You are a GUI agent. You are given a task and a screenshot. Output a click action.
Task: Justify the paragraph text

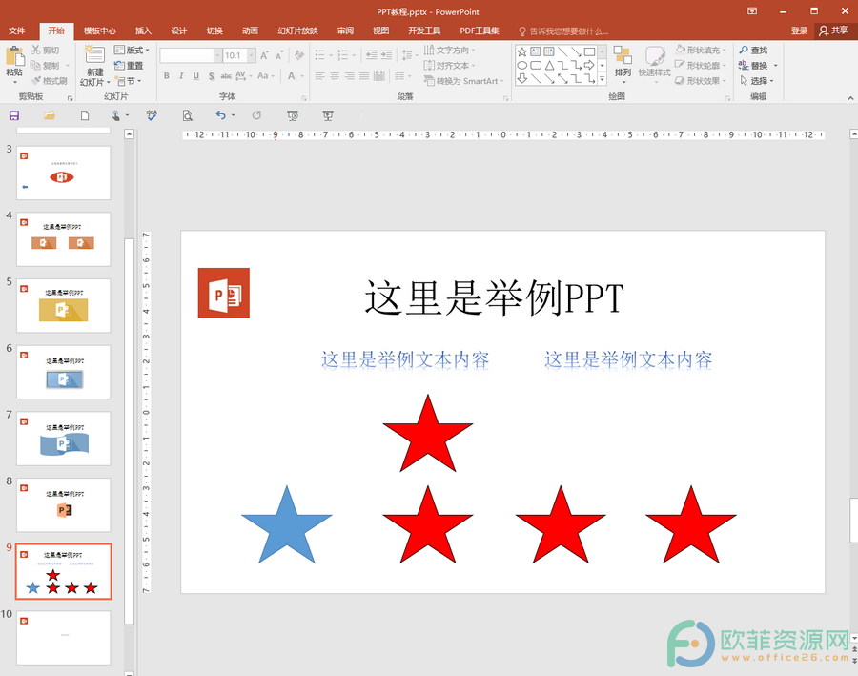click(x=364, y=76)
